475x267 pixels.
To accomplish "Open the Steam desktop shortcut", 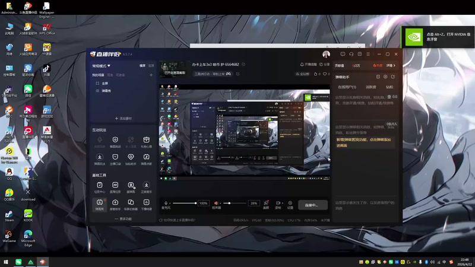I will coord(9,216).
